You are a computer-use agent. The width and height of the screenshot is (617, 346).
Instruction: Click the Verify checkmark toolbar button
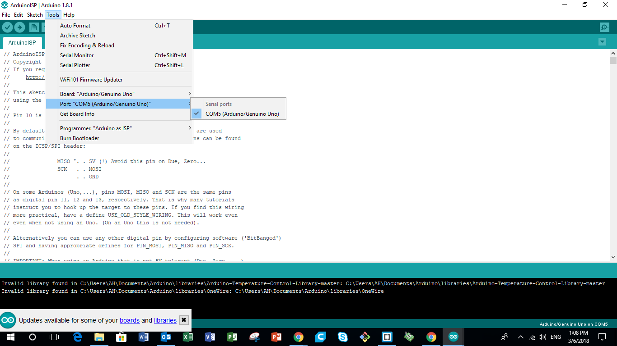pyautogui.click(x=7, y=27)
